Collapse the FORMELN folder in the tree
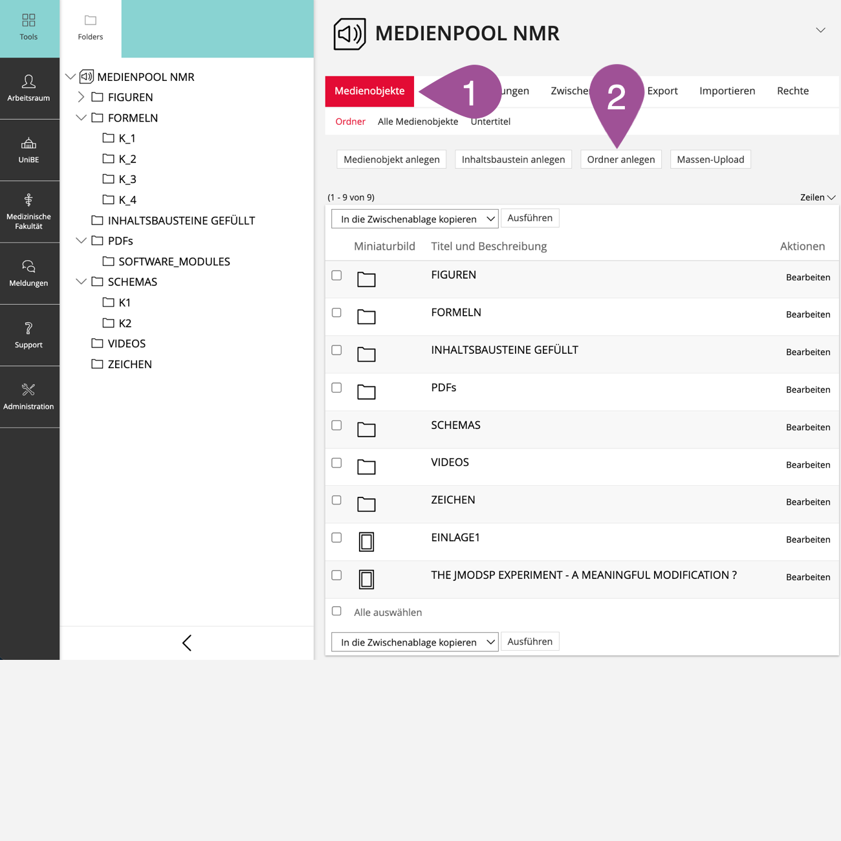Screen dimensions: 841x841 (x=81, y=118)
